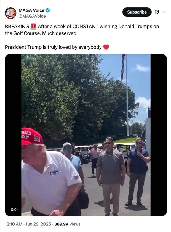Click the Subscribe button

(x=137, y=12)
